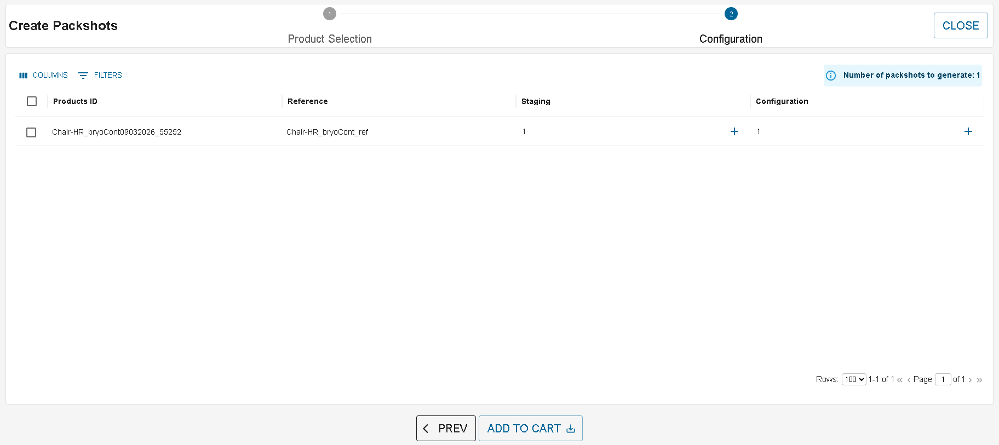999x445 pixels.
Task: Close the Create Packshots dialog
Action: (x=960, y=26)
